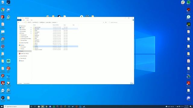Viewport: 193px width, 108px height.
Task: Show hidden system tray icons
Action: (x=176, y=106)
